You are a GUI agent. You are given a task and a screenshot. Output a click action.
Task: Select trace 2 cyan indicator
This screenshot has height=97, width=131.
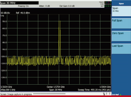[x=107, y=2]
